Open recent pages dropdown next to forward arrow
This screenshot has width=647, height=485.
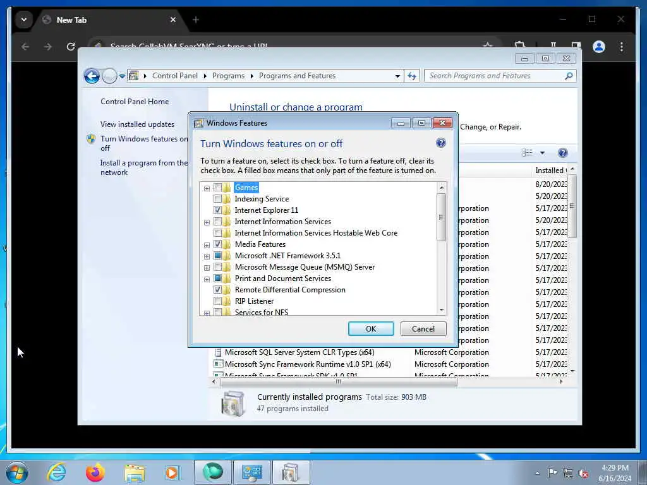[122, 76]
